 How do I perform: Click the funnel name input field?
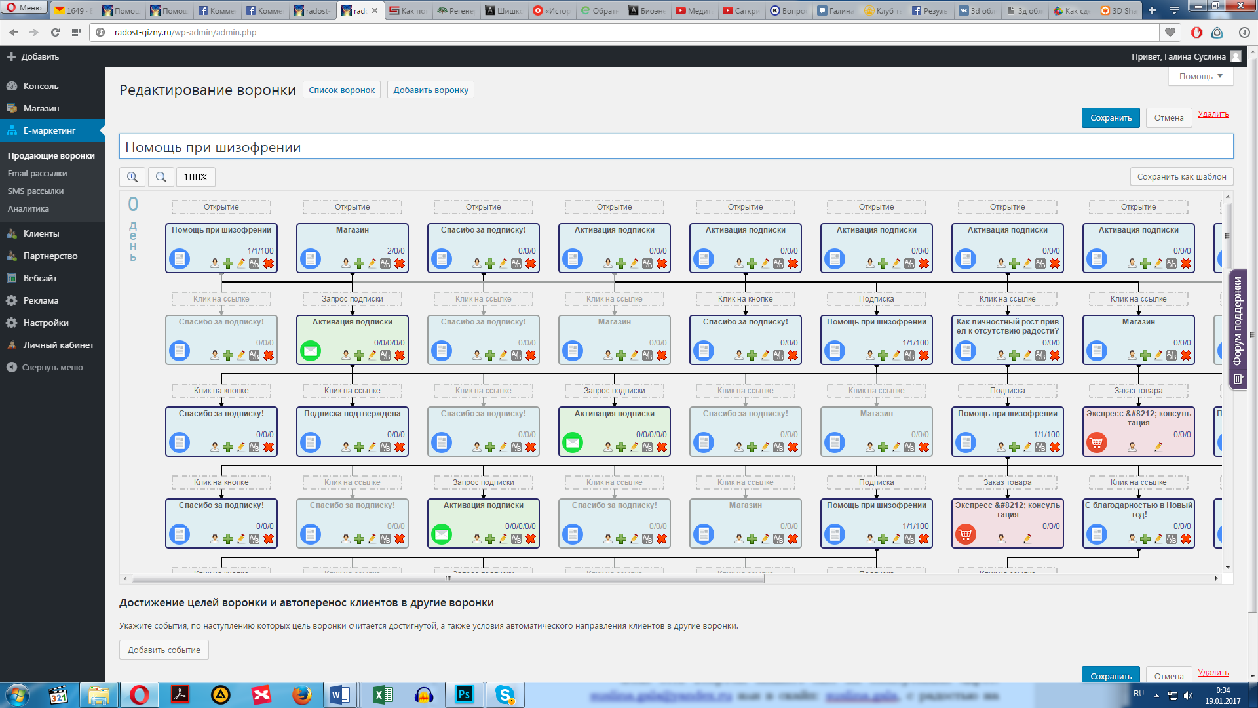click(x=675, y=147)
